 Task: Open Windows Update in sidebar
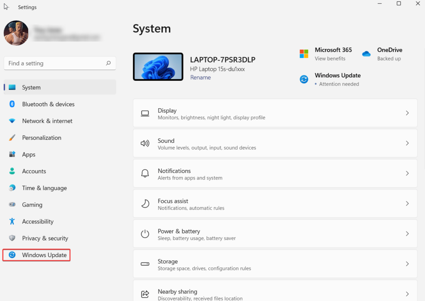[37, 255]
